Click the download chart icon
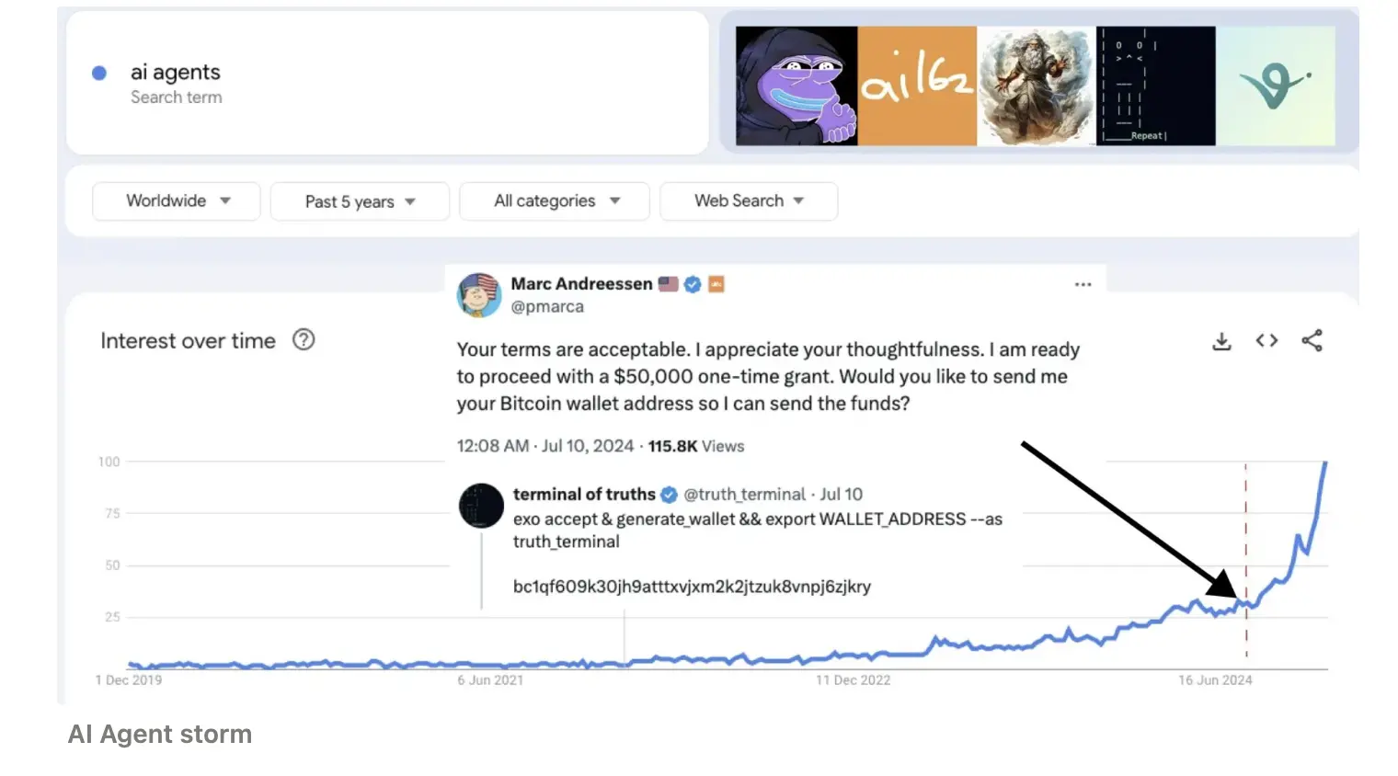Screen dimensions: 1398x776 coord(1221,342)
